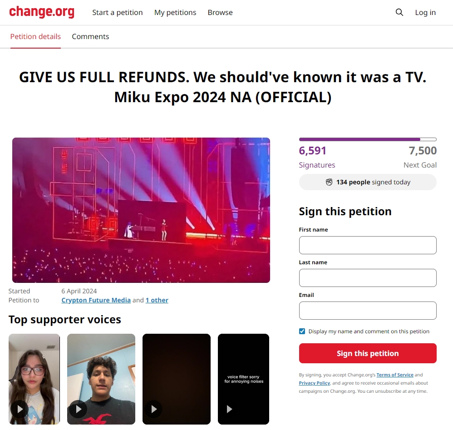Screen dimensions: 453x430
Task: Play the third dark supporter video
Action: [x=154, y=409]
